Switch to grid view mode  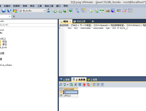pos(94,85)
